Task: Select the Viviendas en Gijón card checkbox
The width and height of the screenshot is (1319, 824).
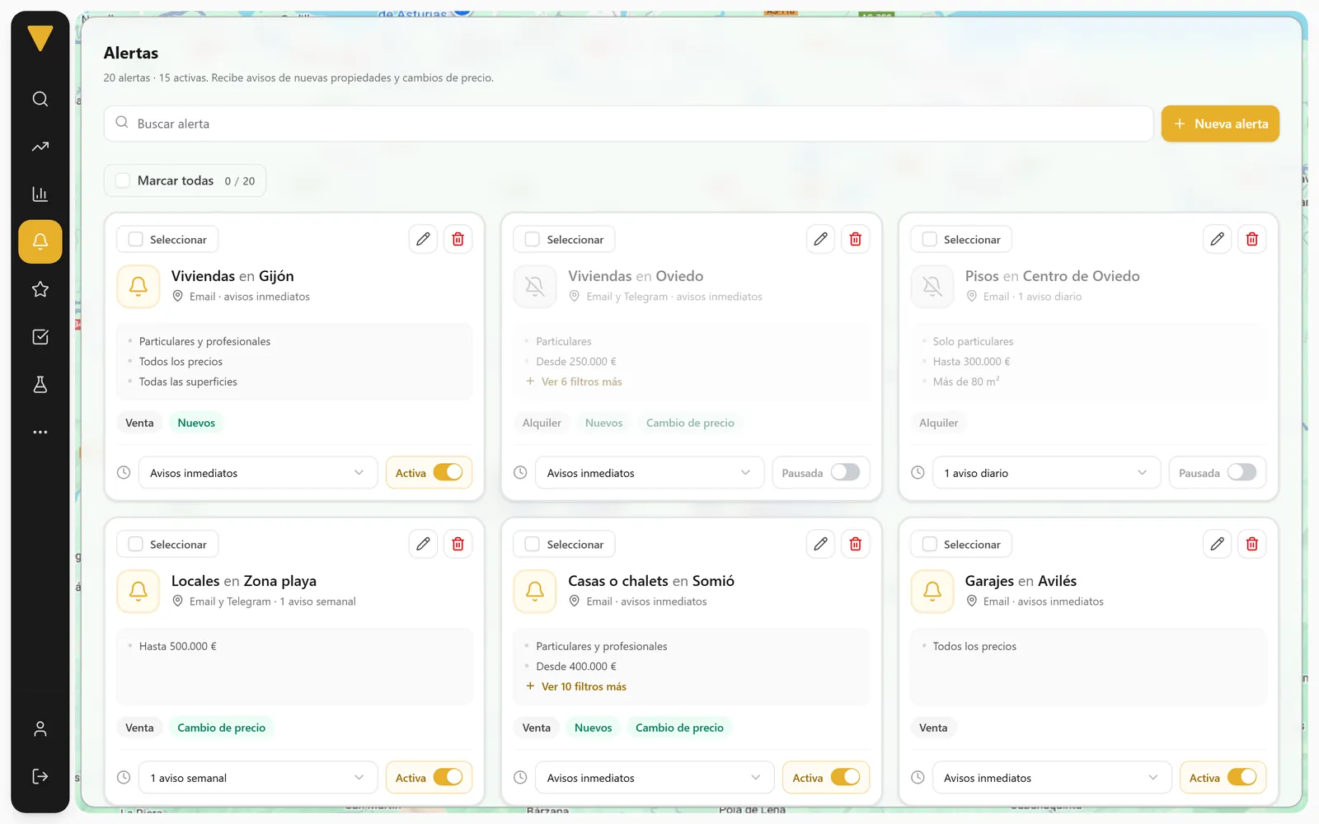Action: 136,239
